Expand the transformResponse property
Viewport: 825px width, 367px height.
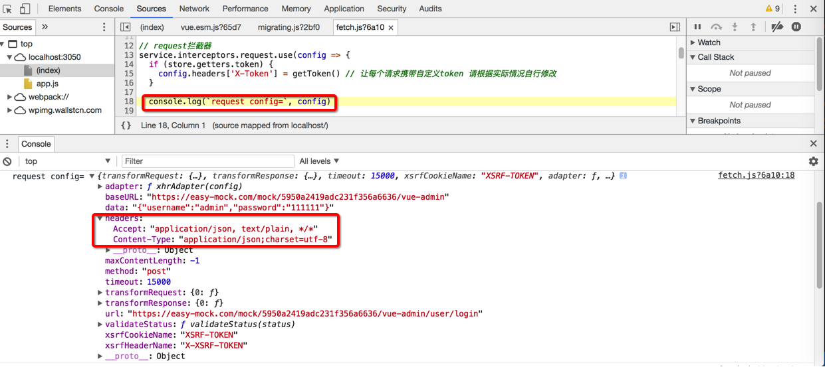100,303
